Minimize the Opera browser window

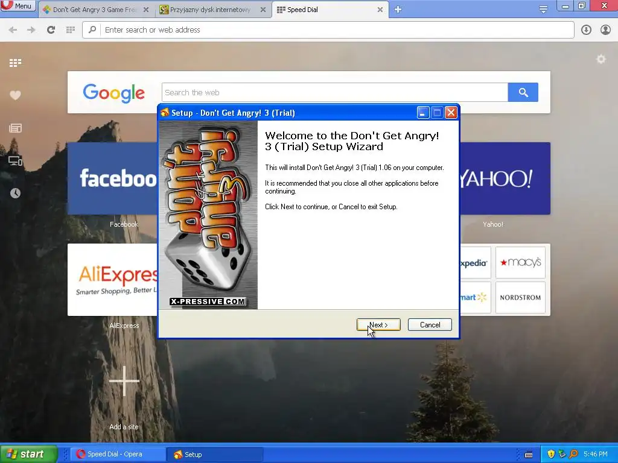(565, 5)
